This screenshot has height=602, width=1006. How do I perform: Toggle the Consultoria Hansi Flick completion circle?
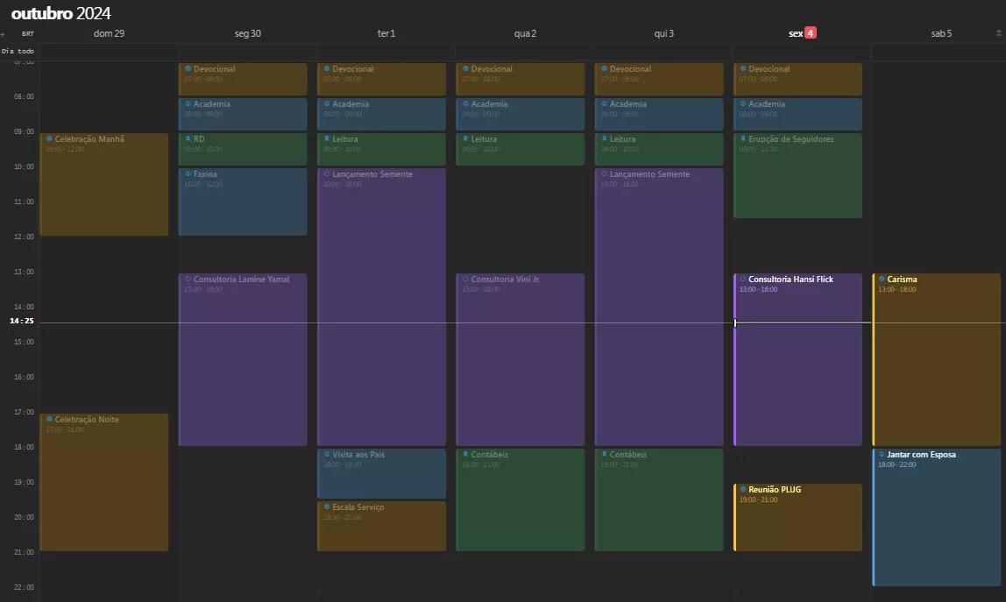742,280
